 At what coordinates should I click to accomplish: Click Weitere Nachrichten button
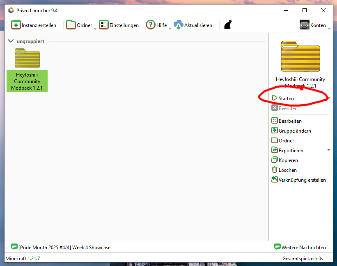(x=300, y=247)
